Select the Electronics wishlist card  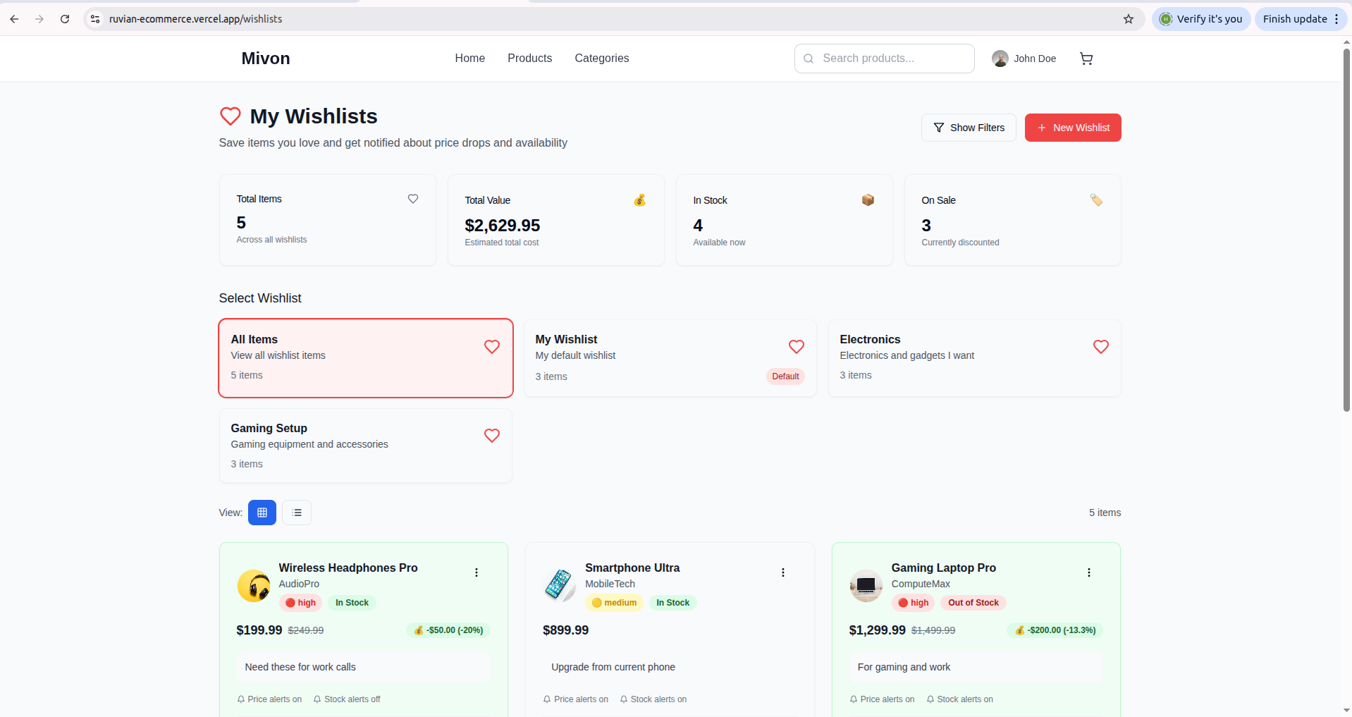tap(975, 358)
